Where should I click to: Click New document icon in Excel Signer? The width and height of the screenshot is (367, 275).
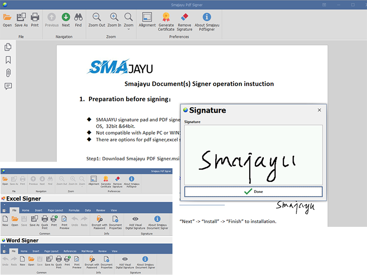5,221
